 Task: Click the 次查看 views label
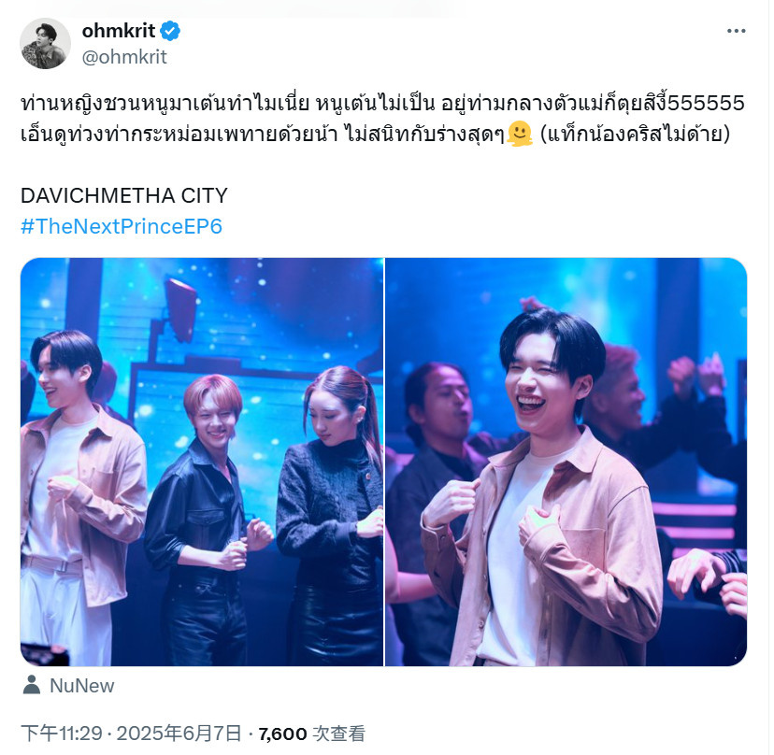tap(339, 734)
